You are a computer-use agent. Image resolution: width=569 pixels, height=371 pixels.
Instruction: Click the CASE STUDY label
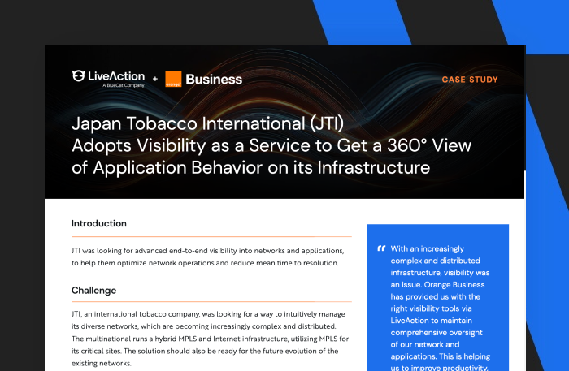tap(469, 80)
